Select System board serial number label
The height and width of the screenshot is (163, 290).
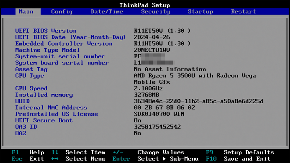pyautogui.click(x=62, y=63)
